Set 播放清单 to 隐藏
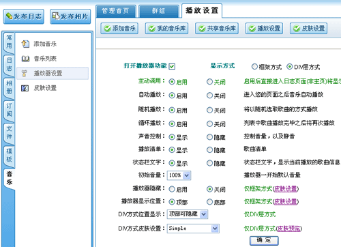This screenshot has height=247, width=341. pos(209,150)
